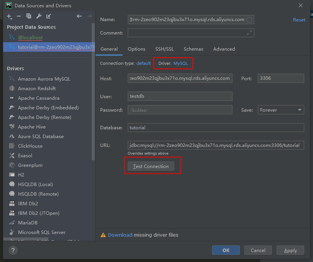The image size is (313, 262).
Task: Confirm with the OK button
Action: pyautogui.click(x=226, y=250)
